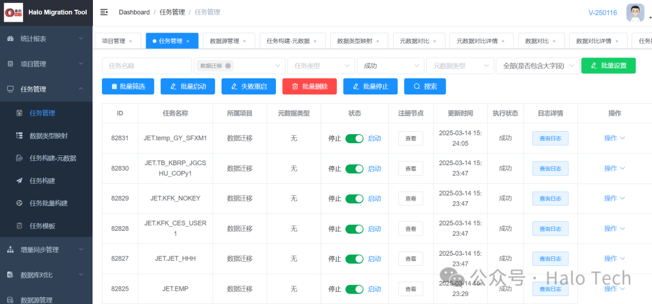Toggle switch for task JET.temp_GY_SFXM1

coord(354,138)
